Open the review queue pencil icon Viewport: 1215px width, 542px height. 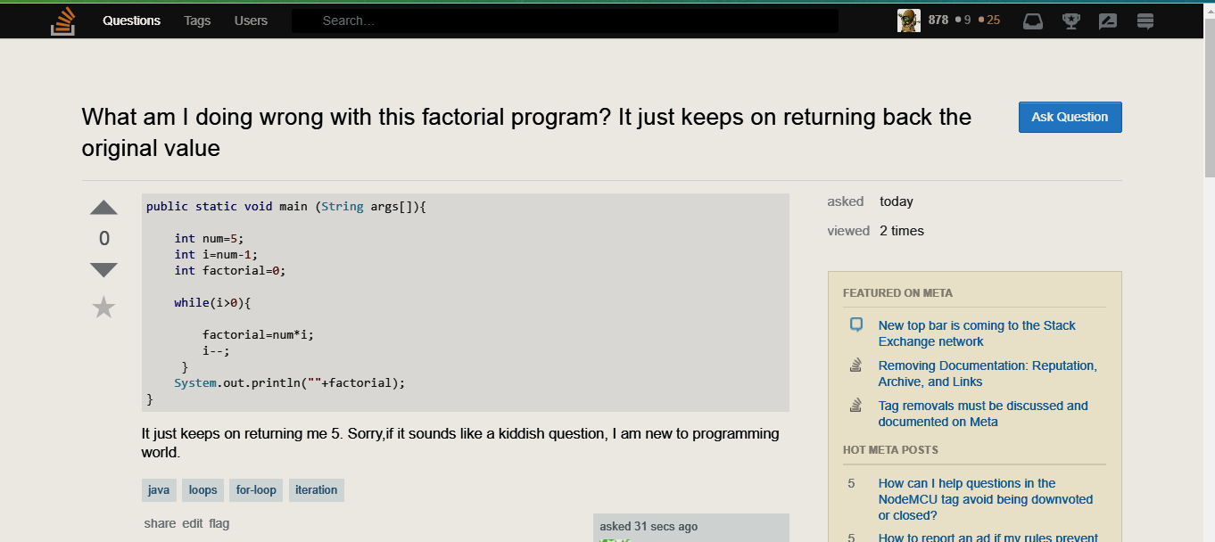(x=1107, y=21)
